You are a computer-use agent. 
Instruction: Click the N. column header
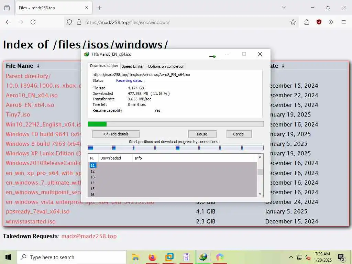[93, 158]
